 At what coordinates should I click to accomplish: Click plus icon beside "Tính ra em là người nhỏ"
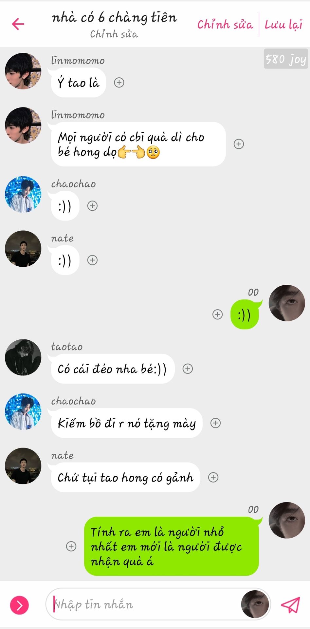pos(71,546)
